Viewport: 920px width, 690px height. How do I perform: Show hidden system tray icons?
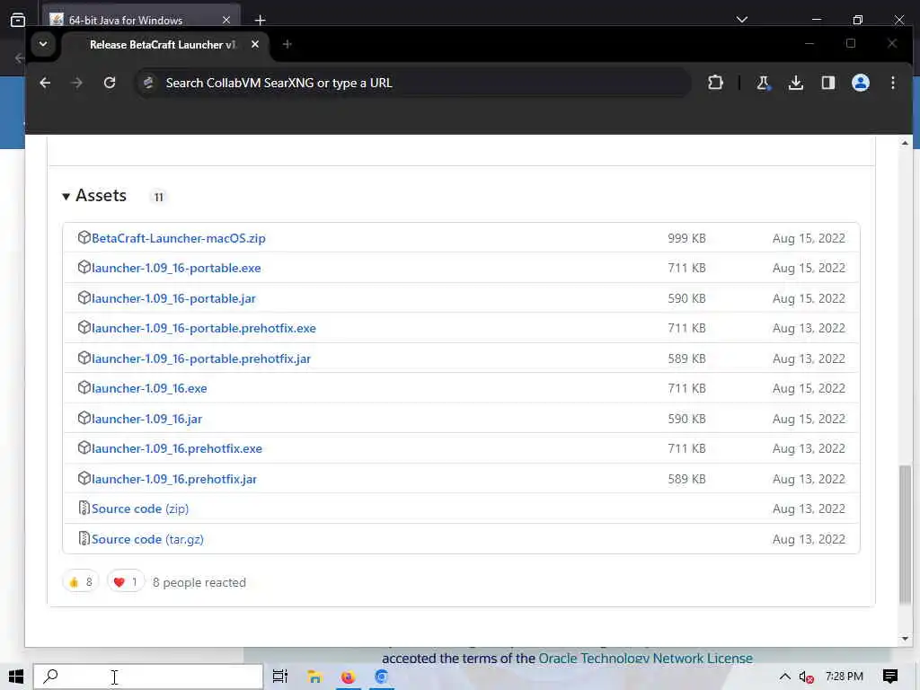coord(784,677)
